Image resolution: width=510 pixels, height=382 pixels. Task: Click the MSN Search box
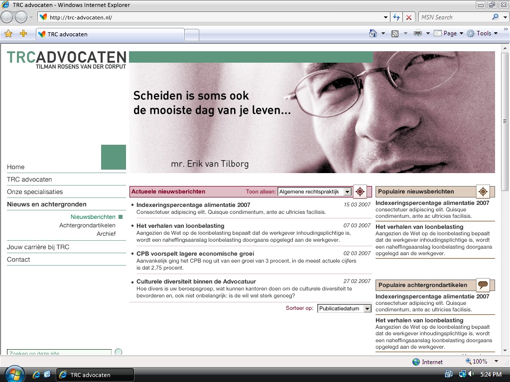[454, 17]
